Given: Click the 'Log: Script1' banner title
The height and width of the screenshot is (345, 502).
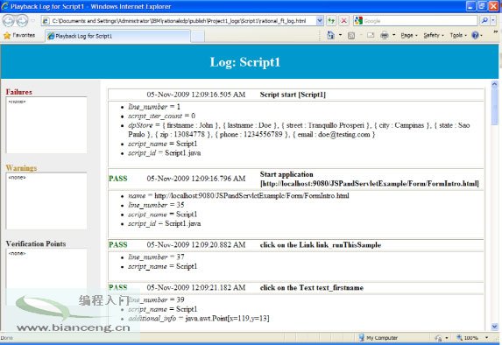Looking at the screenshot, I should pyautogui.click(x=245, y=62).
